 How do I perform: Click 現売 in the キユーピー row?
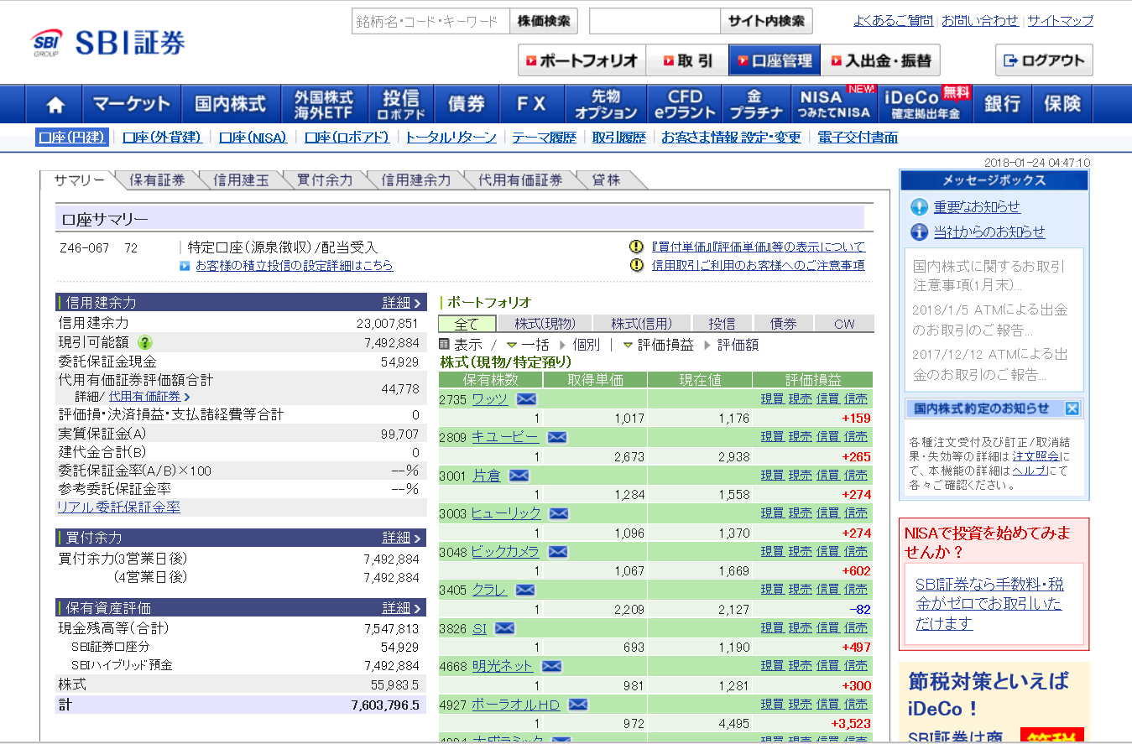tap(800, 437)
